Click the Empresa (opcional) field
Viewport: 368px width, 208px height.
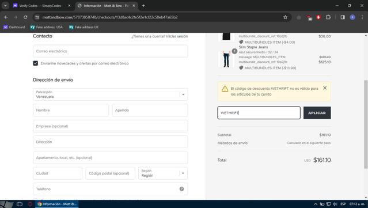pyautogui.click(x=111, y=126)
